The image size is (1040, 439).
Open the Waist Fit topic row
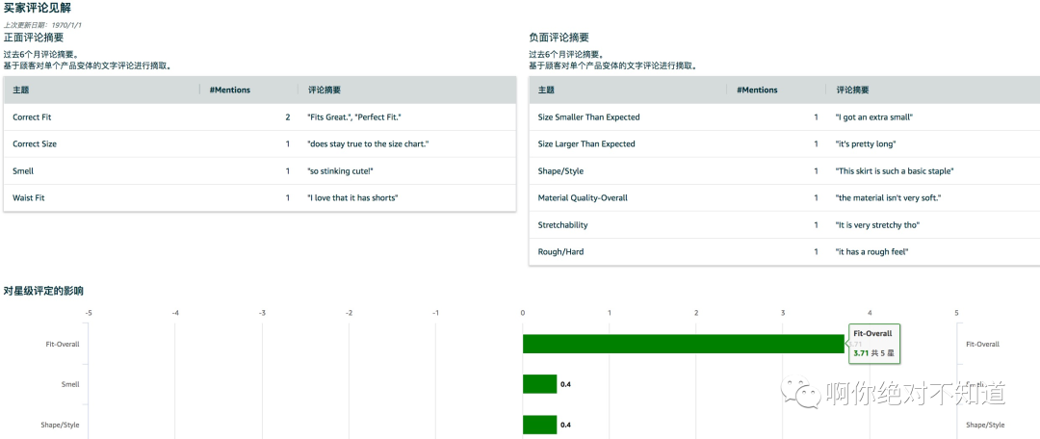30,198
